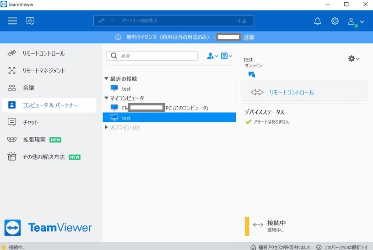
Task: Click the add contact person icon
Action: 212,56
